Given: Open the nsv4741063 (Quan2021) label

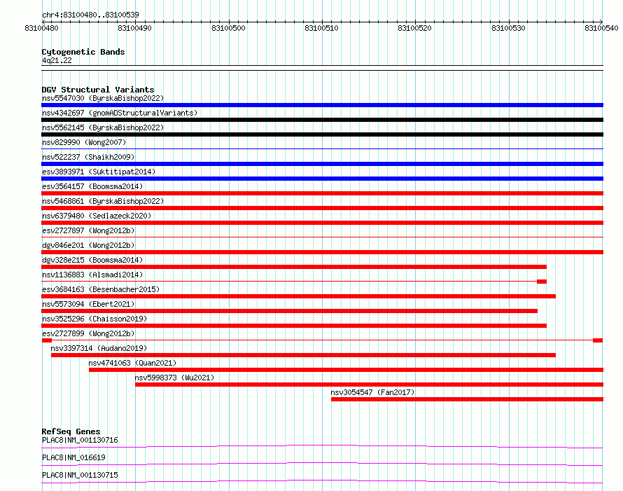Looking at the screenshot, I should (132, 363).
